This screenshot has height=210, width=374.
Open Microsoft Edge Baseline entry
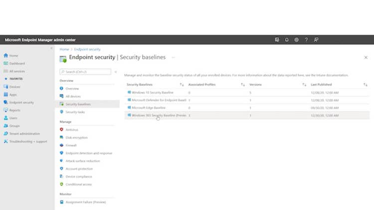[149, 107]
